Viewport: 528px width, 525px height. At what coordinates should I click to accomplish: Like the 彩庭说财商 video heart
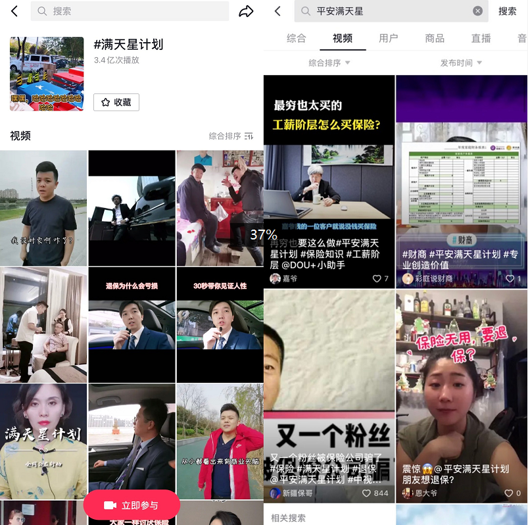pos(510,278)
